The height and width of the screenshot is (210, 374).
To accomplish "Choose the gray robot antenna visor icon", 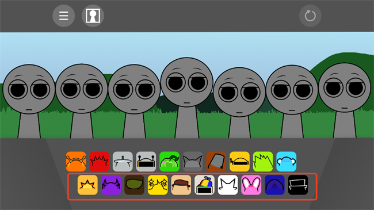I will (146, 162).
